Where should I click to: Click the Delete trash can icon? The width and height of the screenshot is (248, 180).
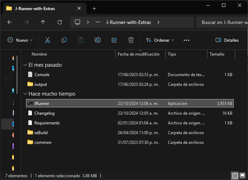(x=131, y=40)
